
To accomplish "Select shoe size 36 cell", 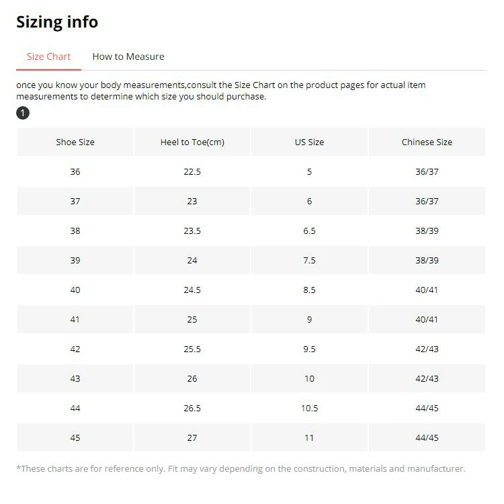I will (75, 171).
